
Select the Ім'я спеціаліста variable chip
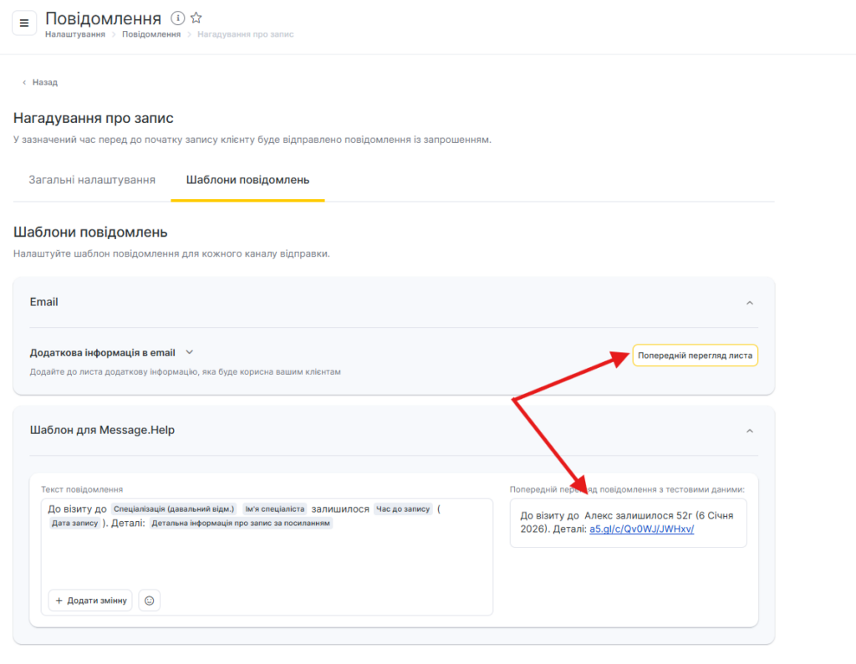274,508
